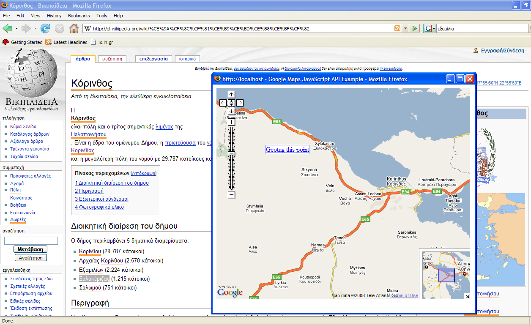Click the Korinthos label on the map
The image size is (531, 325).
(x=397, y=181)
